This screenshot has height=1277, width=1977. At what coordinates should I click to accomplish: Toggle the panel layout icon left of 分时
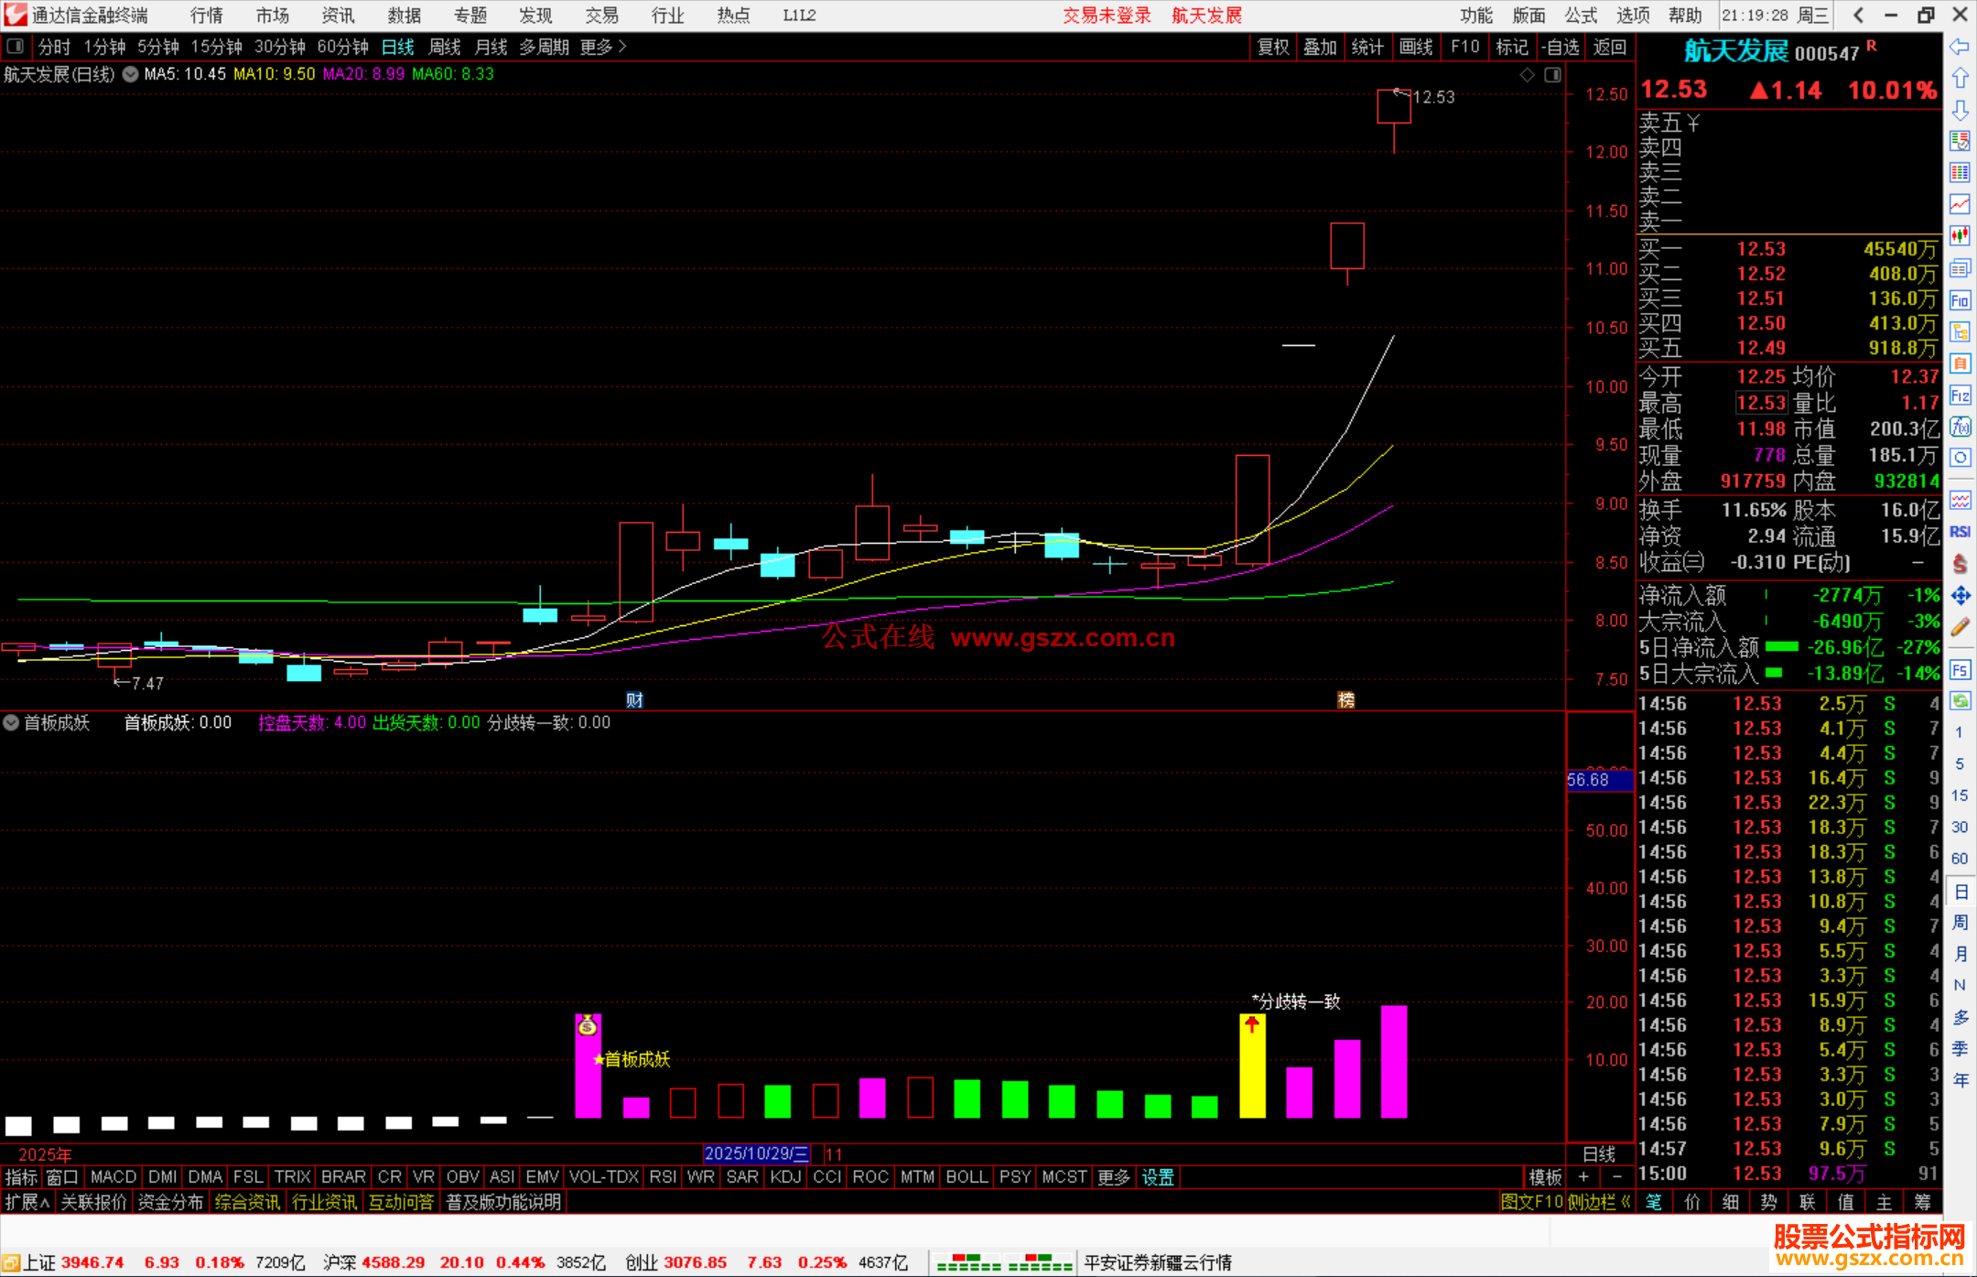point(15,46)
